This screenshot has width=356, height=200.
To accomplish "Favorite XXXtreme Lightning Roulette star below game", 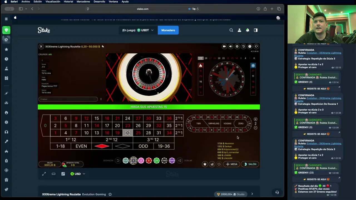I will pyautogui.click(x=110, y=194).
